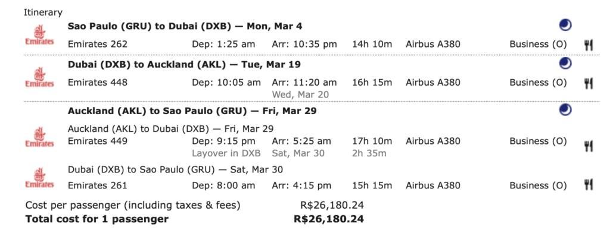Click the Emirates logo beside flight 261

click(x=40, y=178)
